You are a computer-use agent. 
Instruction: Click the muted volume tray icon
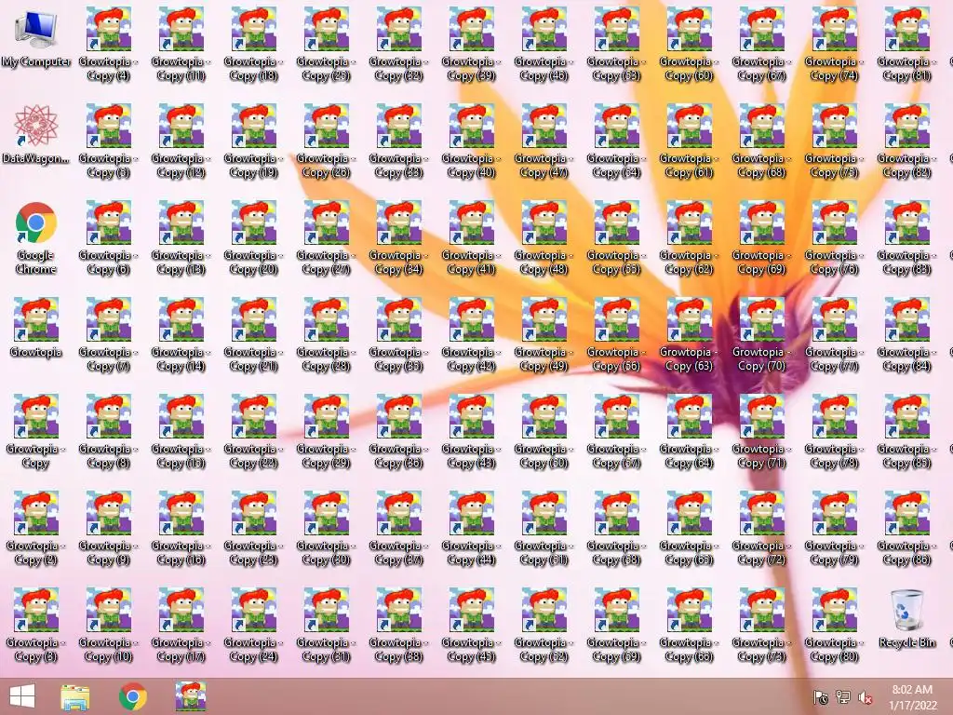pos(866,696)
